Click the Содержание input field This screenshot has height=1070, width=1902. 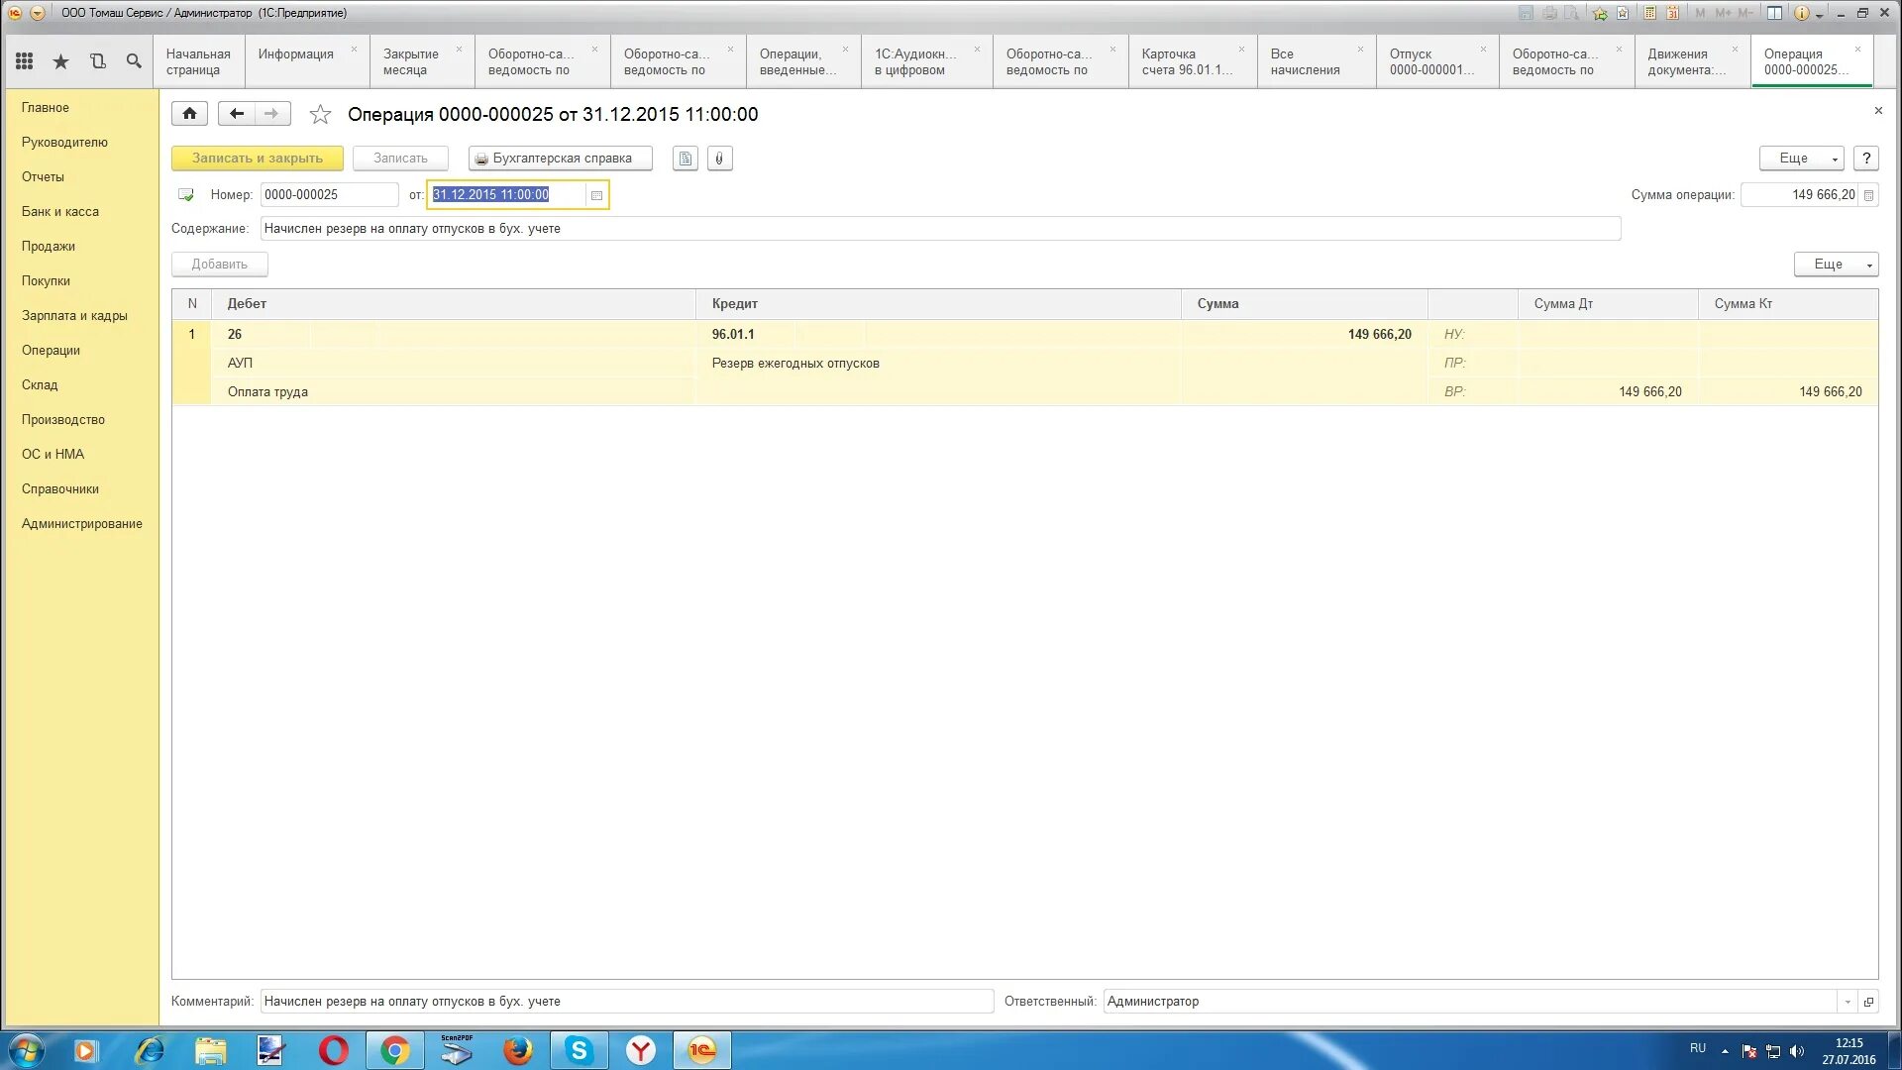point(940,229)
